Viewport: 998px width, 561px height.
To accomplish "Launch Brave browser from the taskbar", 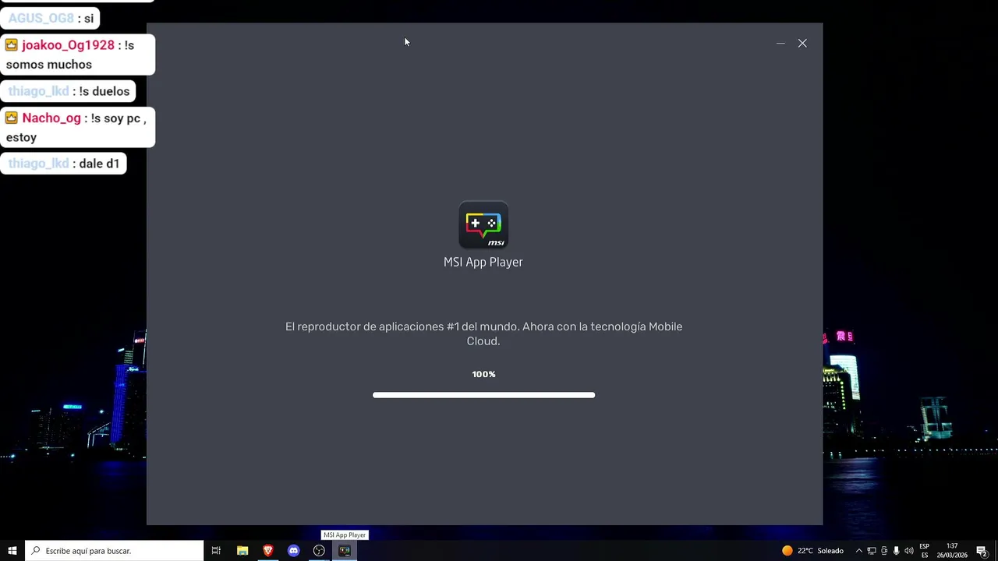I will (268, 551).
